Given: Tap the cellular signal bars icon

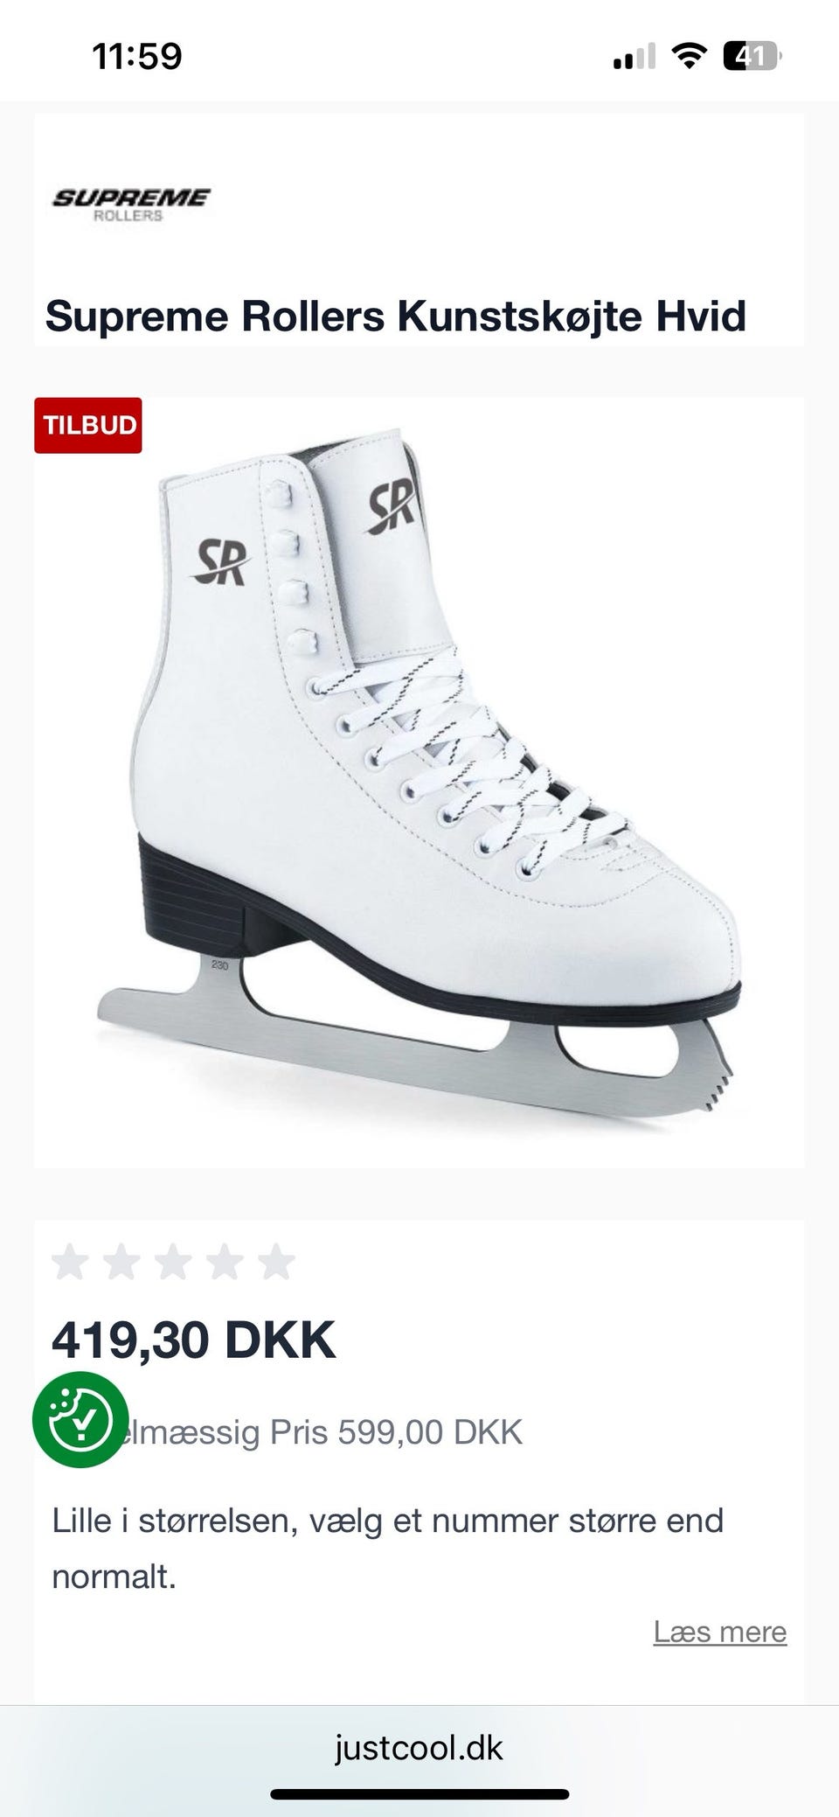Looking at the screenshot, I should pyautogui.click(x=634, y=57).
